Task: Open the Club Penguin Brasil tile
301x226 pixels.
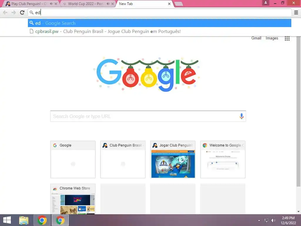Action: pyautogui.click(x=123, y=159)
